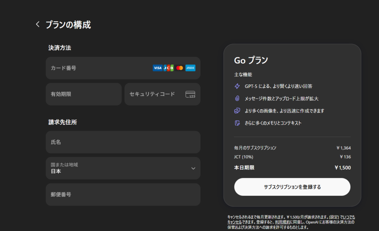Screen dimensions: 379x231
Task: Click the image creation feature icon
Action: pos(237,111)
